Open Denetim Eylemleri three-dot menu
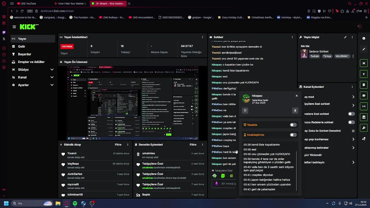The width and height of the screenshot is (370, 208). [x=202, y=145]
